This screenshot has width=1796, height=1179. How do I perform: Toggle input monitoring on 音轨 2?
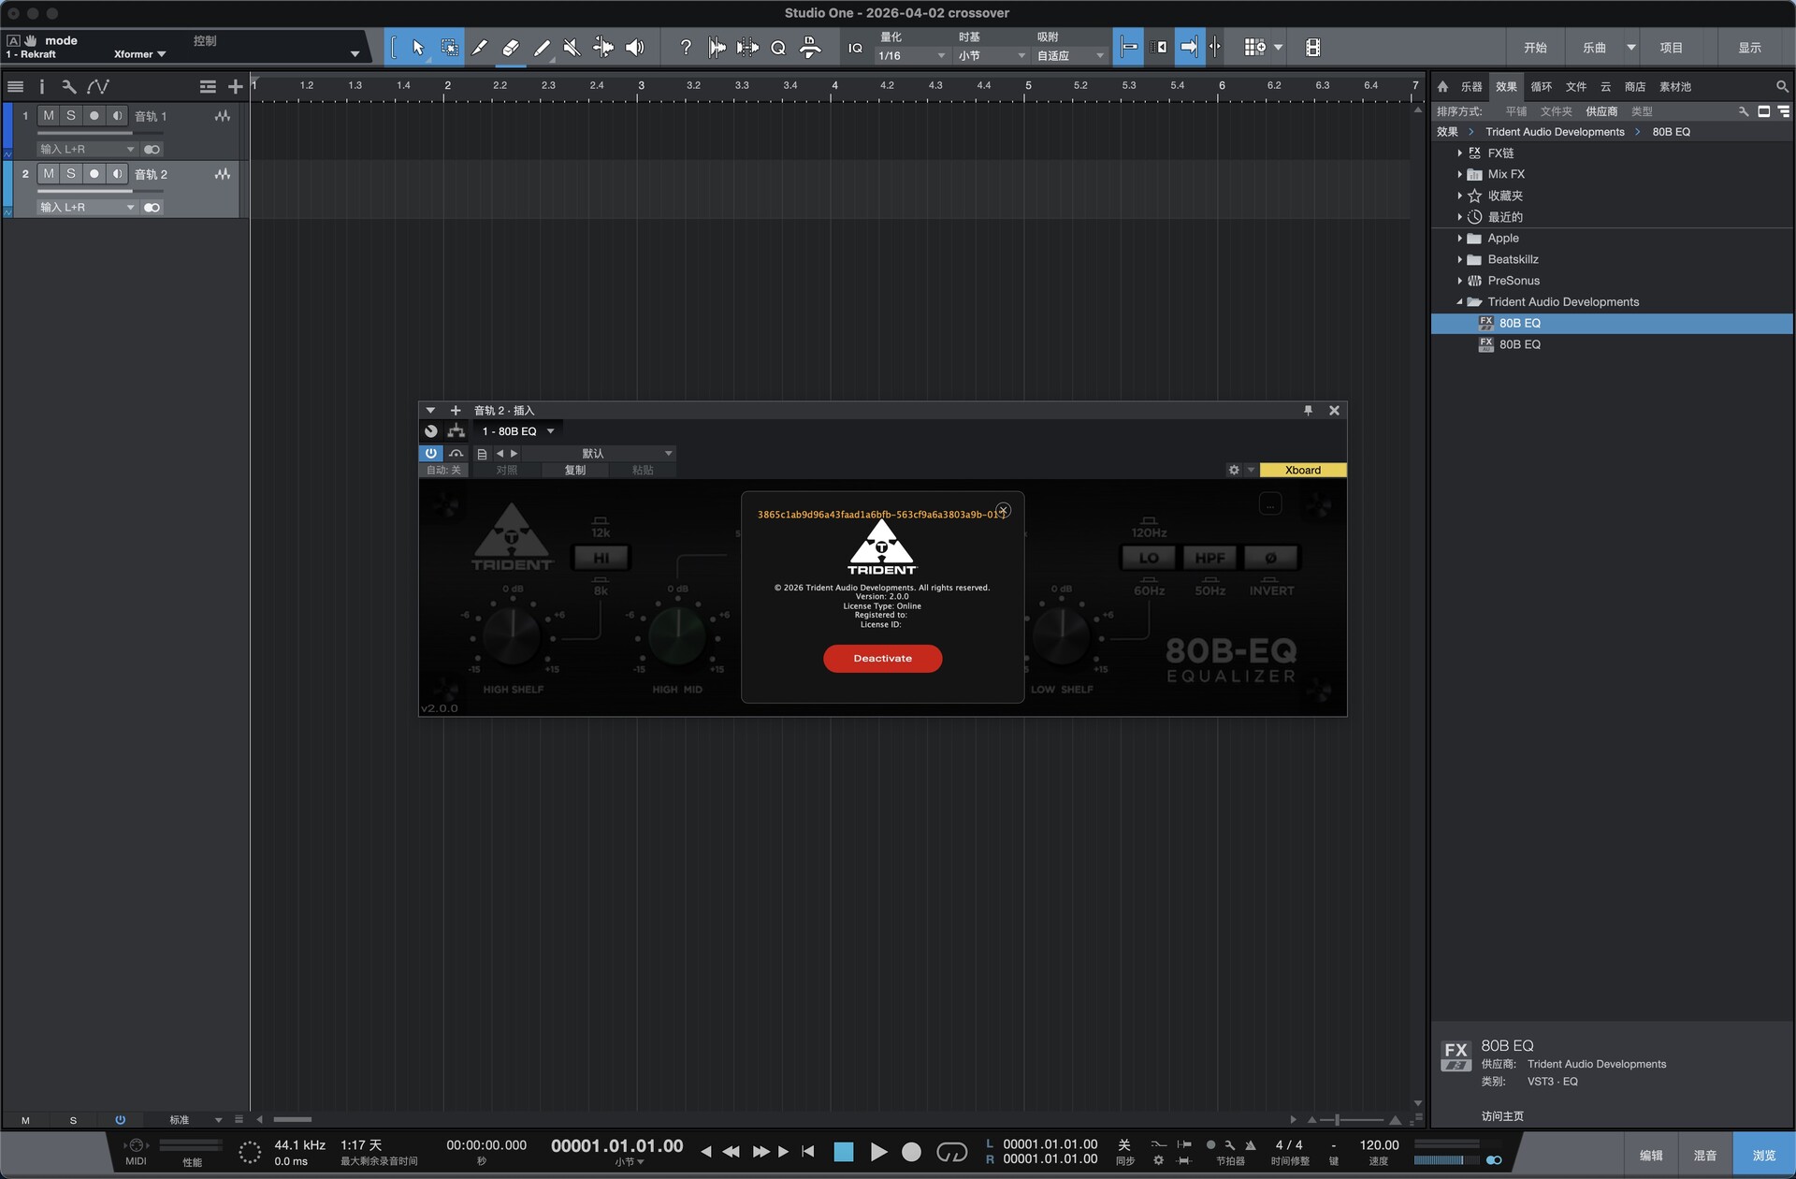coord(117,174)
